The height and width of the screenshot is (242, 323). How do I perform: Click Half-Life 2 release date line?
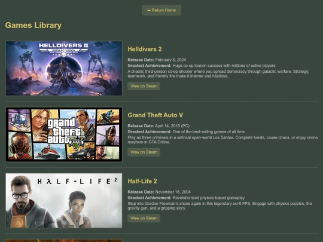(159, 192)
